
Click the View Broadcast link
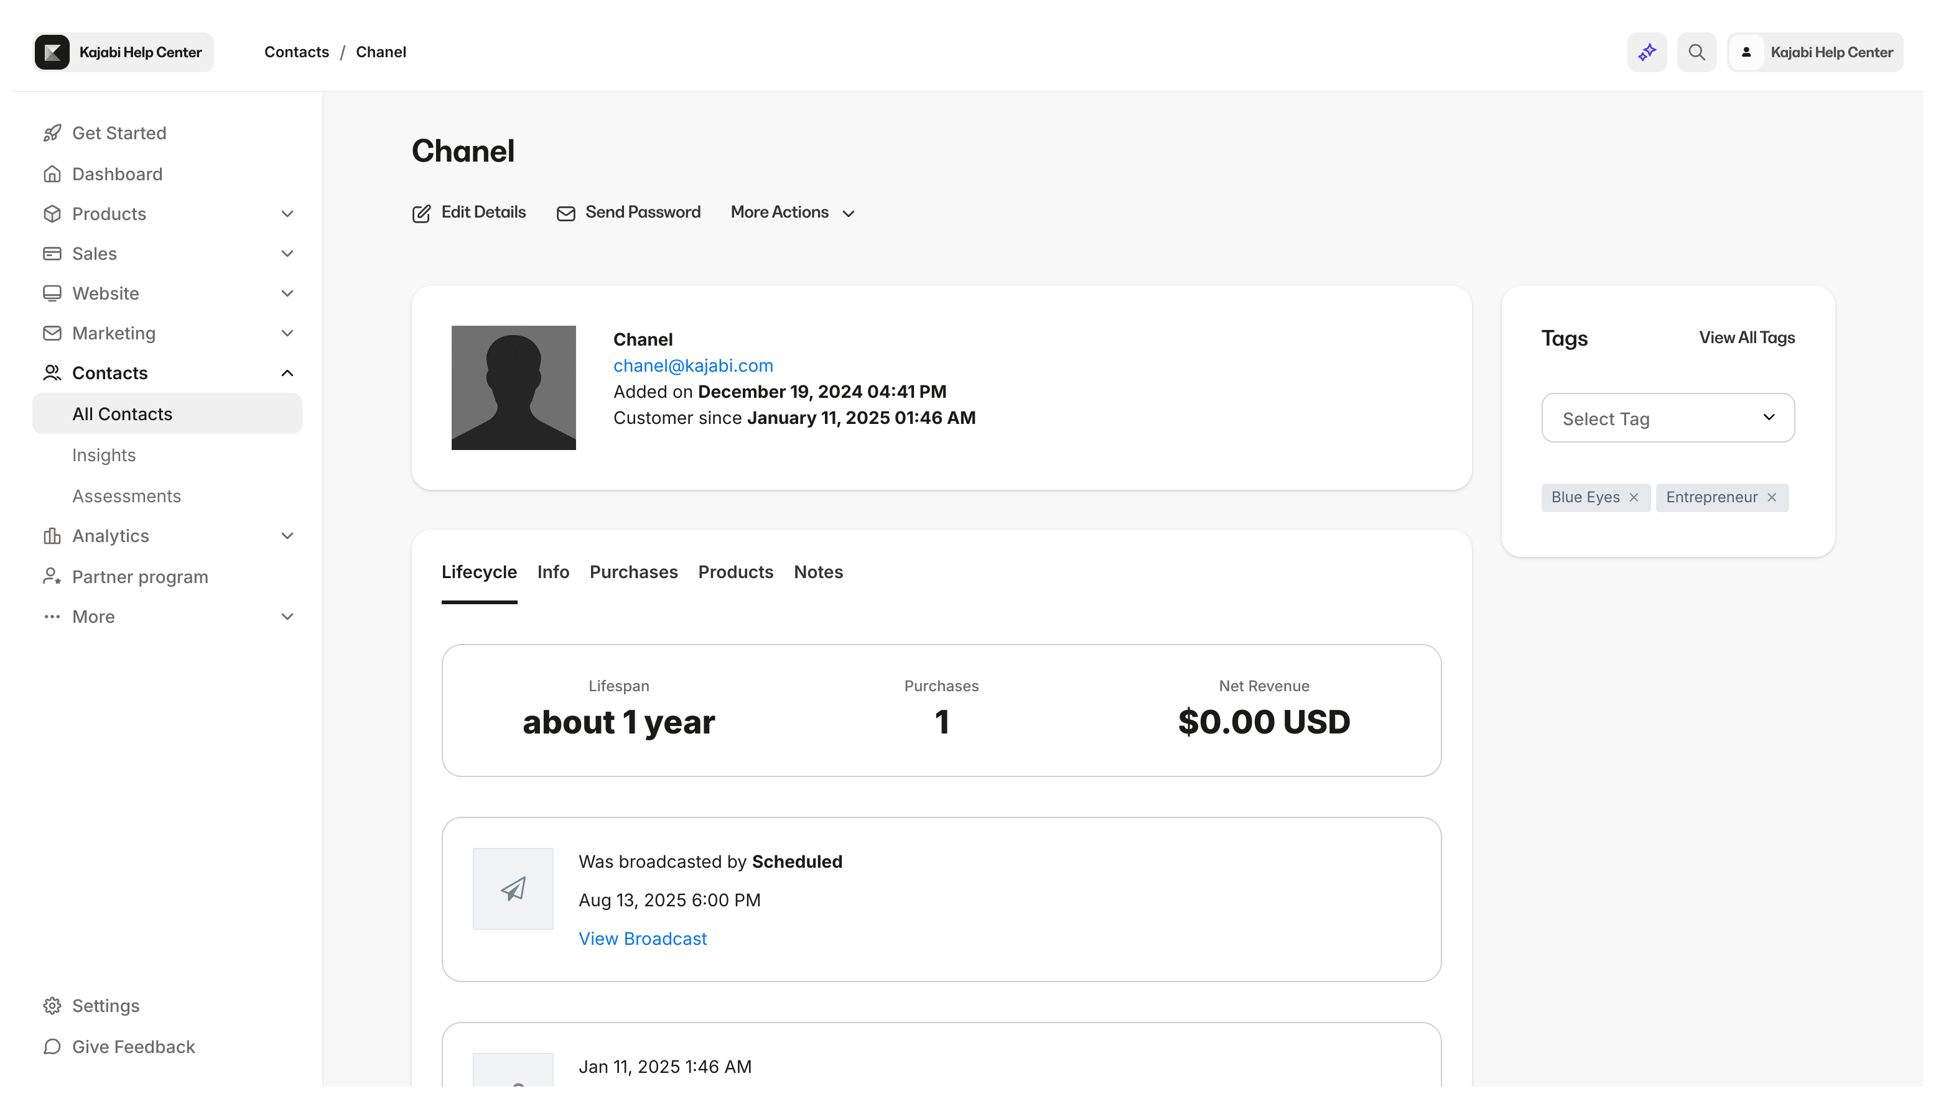click(642, 938)
